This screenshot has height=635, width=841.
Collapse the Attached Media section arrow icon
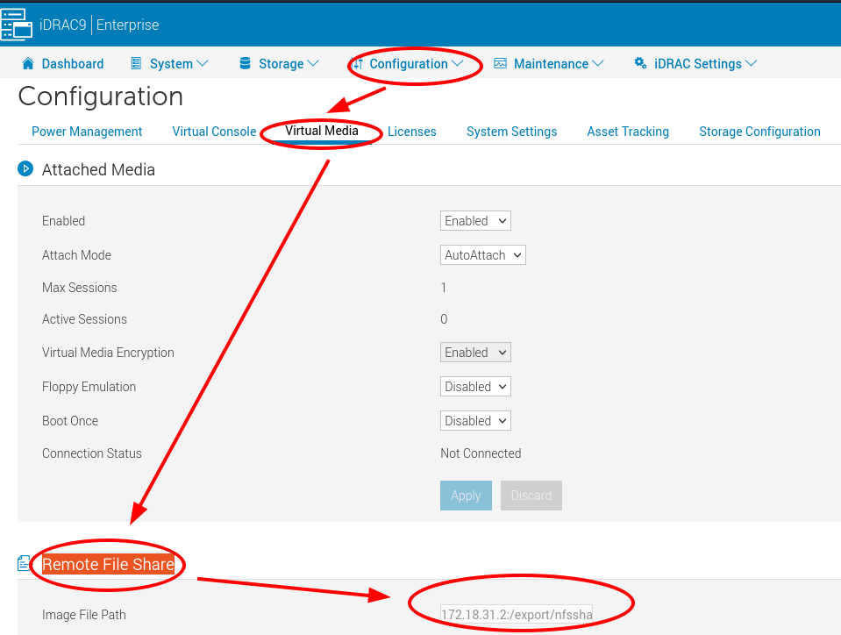pos(25,168)
